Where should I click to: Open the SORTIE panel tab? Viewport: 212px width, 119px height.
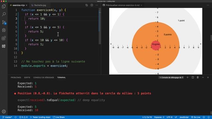point(27,77)
